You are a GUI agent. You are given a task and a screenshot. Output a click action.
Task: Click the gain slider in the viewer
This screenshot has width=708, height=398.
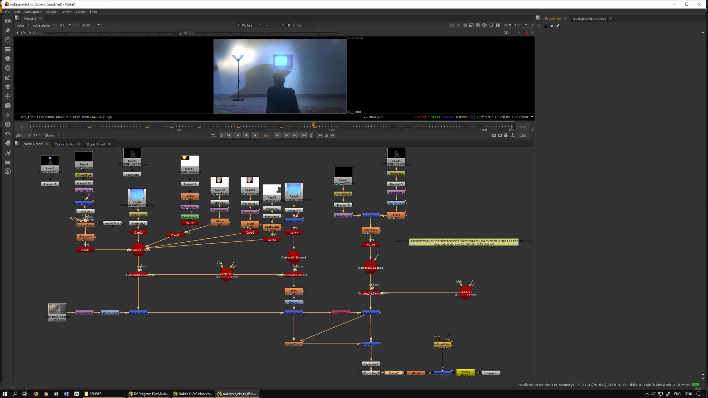coord(110,33)
